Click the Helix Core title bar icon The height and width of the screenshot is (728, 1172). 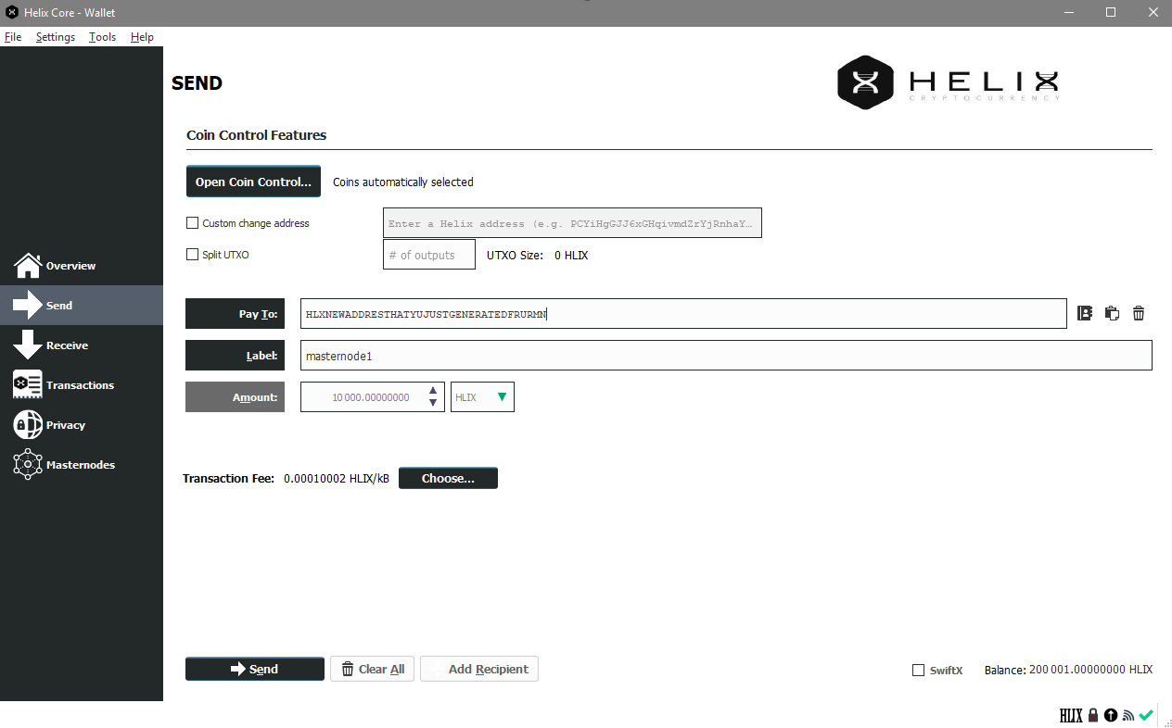point(12,13)
